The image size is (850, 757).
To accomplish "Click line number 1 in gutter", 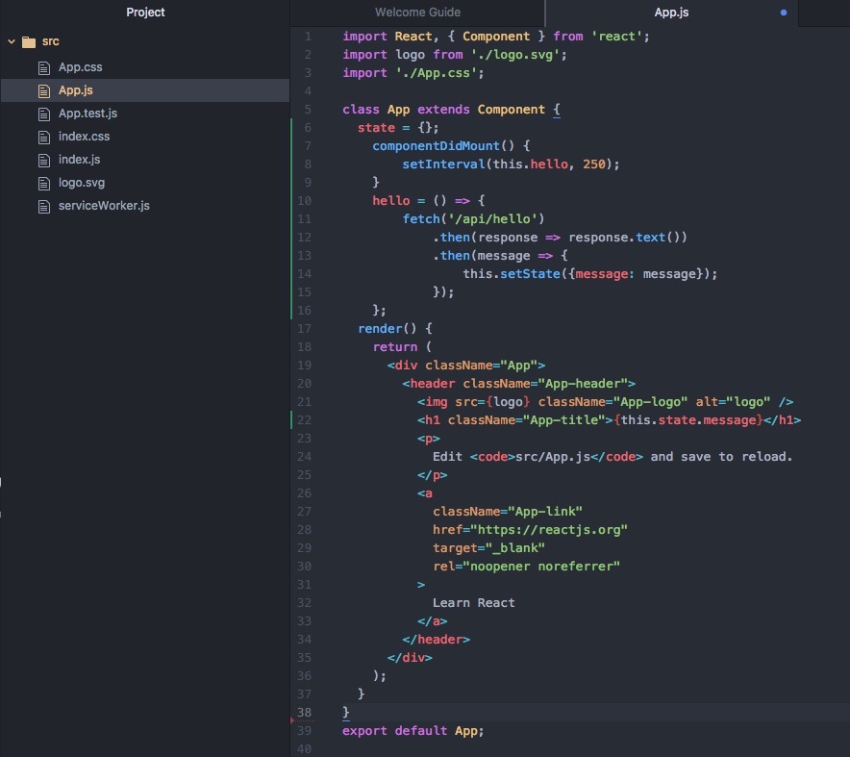I will click(x=308, y=37).
